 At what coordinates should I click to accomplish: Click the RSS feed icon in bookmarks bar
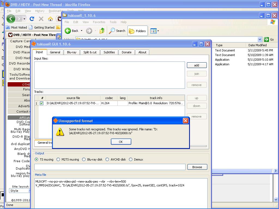point(58,27)
